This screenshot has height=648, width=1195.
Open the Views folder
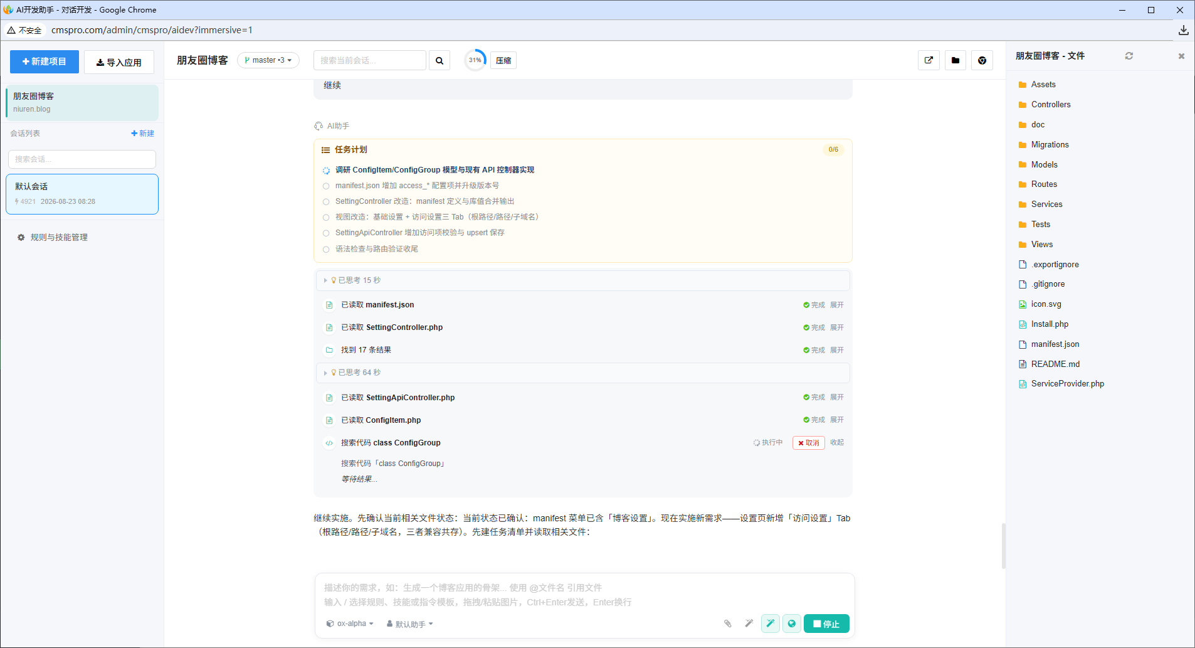(1041, 245)
